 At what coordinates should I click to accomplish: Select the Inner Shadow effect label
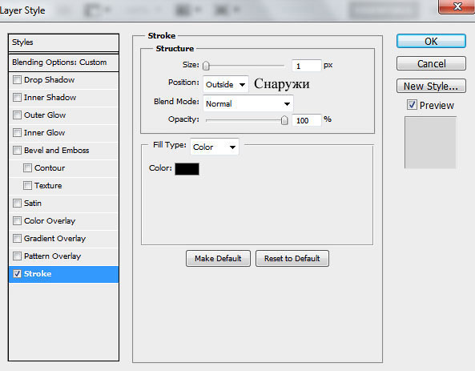pos(50,98)
